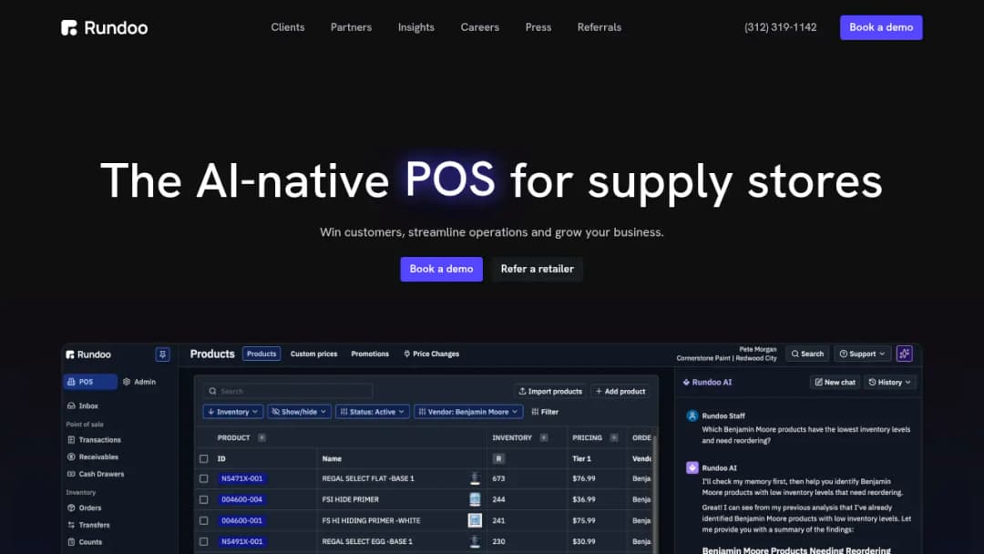Open Transfers in the app sidebar
984x554 pixels.
pos(87,525)
